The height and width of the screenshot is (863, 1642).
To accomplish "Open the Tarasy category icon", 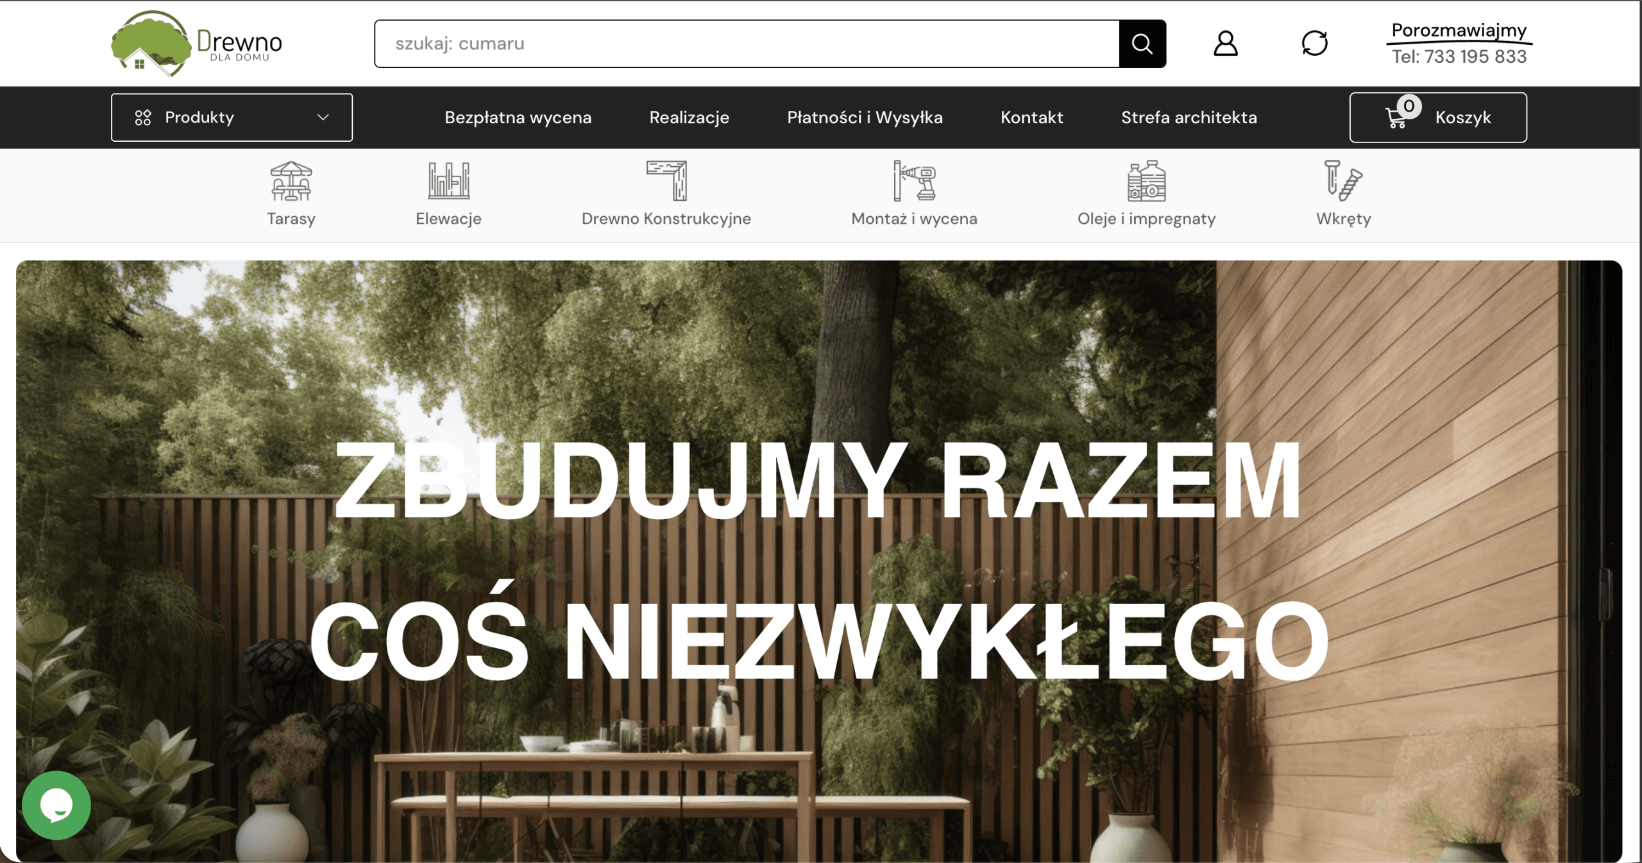I will [x=291, y=181].
